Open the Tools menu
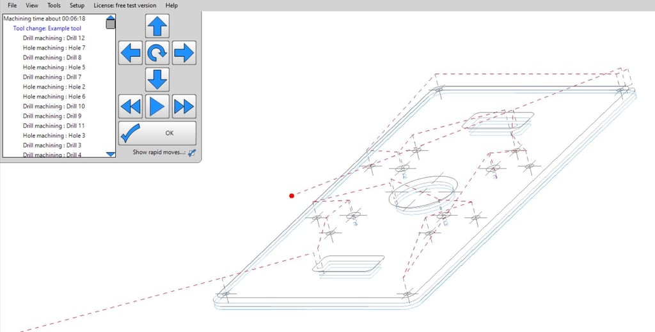 coord(54,5)
